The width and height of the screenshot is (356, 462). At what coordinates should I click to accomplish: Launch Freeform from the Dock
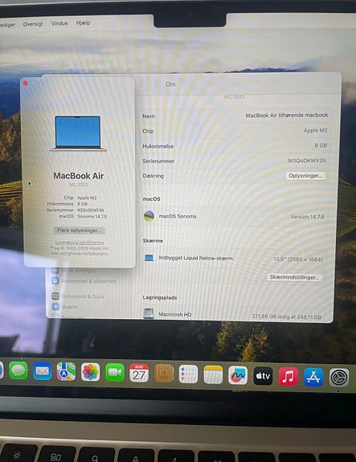tap(238, 375)
